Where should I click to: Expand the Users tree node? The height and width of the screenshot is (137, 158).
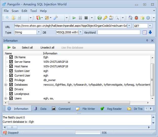[6, 98]
